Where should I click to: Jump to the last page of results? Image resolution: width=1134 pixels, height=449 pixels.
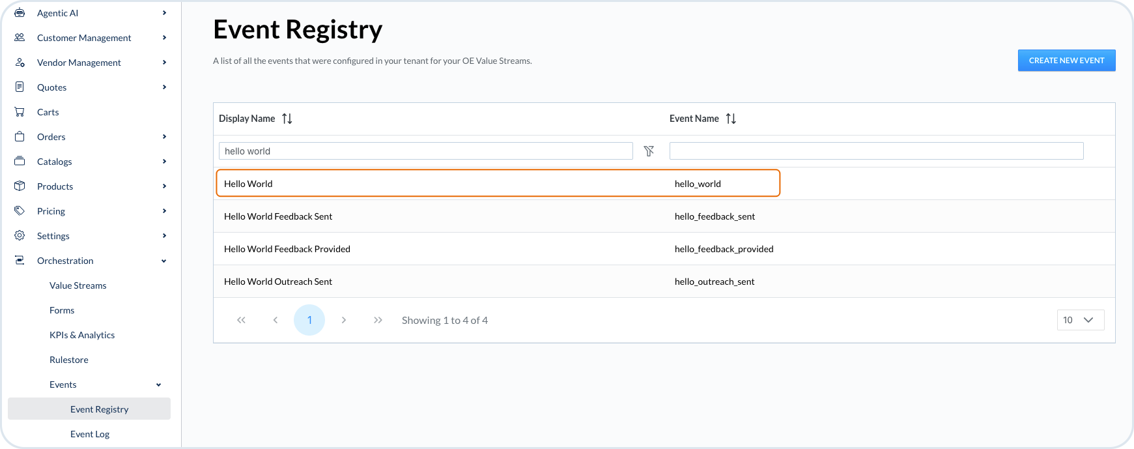[378, 320]
